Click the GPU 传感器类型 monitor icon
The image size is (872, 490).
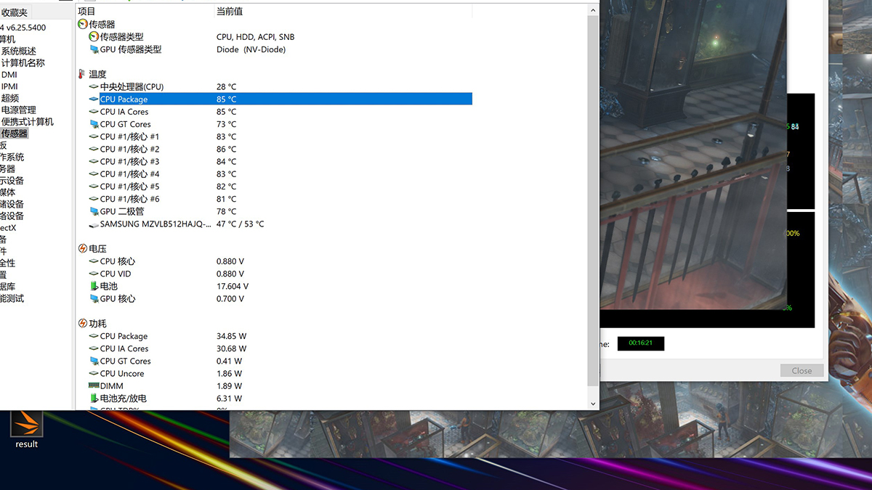[94, 49]
